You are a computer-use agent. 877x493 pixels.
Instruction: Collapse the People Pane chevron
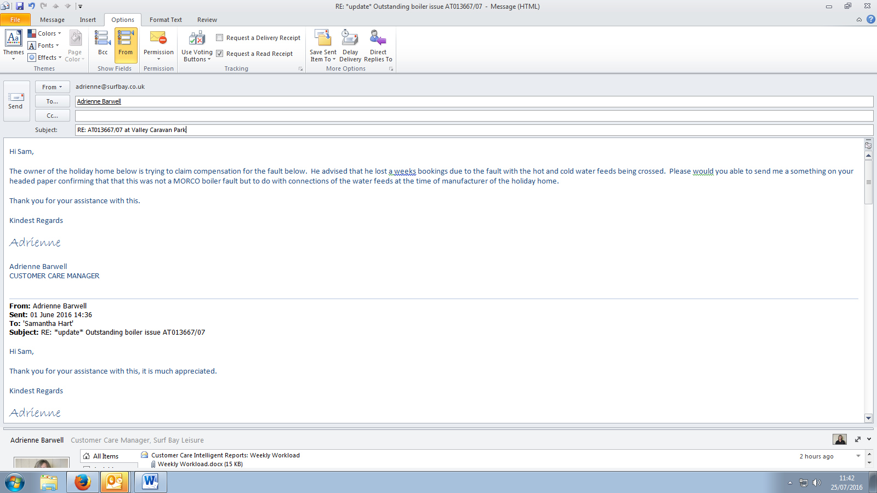click(x=869, y=439)
